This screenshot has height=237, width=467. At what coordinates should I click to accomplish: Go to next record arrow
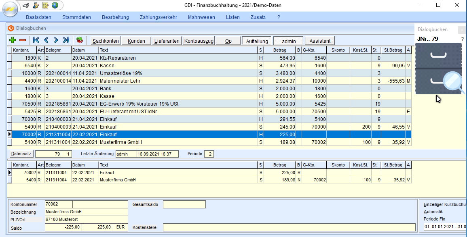click(x=56, y=40)
